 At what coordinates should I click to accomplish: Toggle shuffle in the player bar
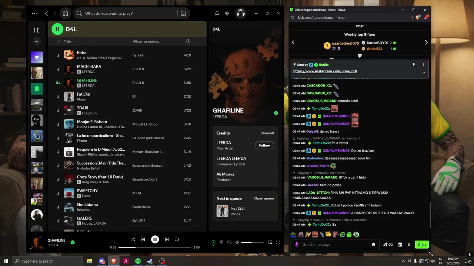(x=133, y=239)
